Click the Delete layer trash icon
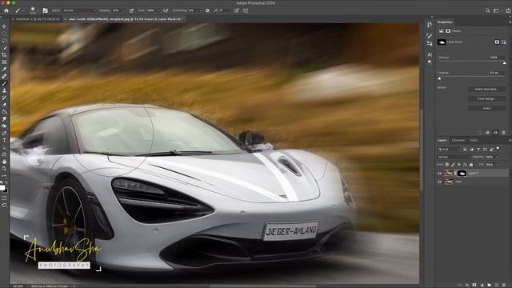This screenshot has height=288, width=512. tap(504, 285)
